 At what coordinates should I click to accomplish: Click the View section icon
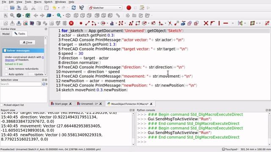coord(32,23)
